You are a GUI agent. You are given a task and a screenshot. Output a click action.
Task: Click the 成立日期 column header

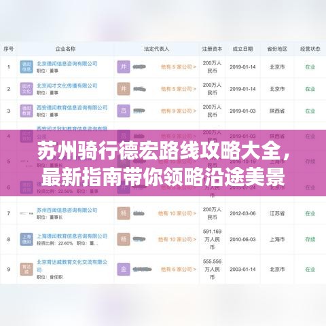coord(242,49)
